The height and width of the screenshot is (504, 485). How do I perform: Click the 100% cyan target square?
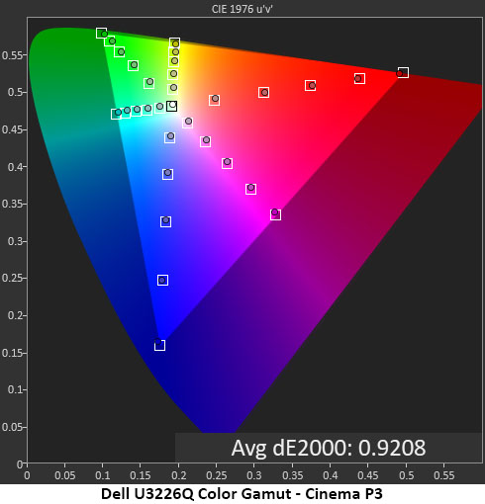point(116,115)
